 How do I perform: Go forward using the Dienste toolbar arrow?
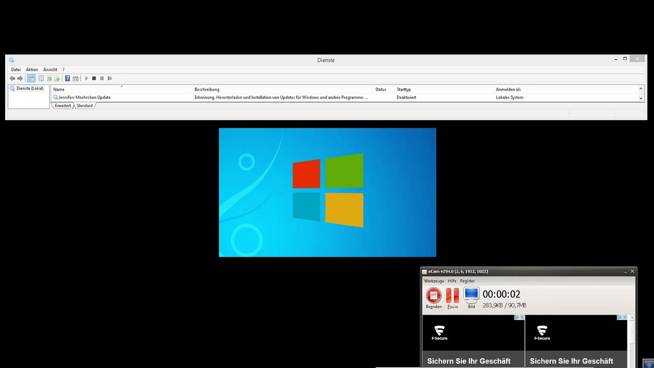(x=20, y=79)
